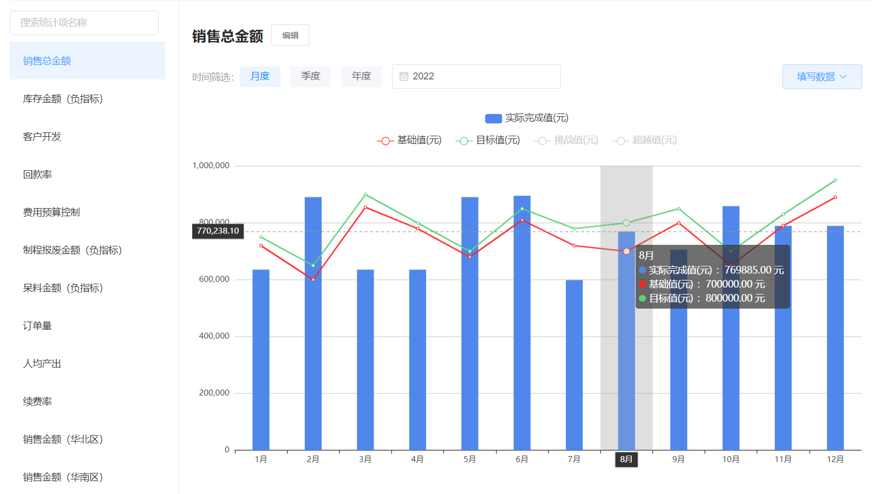This screenshot has width=882, height=494.
Task: Select 客户开发 from the sidebar
Action: pos(42,137)
